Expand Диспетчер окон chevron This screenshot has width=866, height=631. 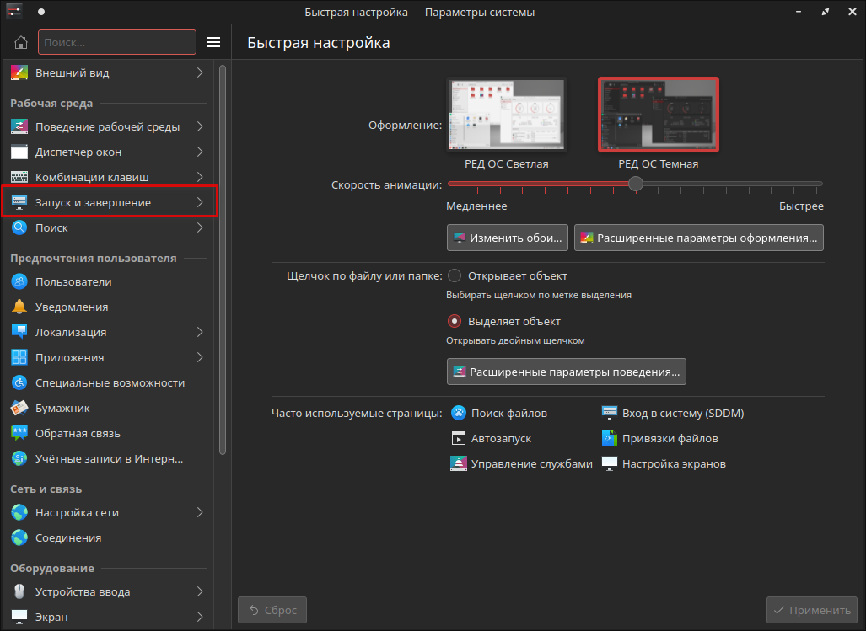[200, 152]
